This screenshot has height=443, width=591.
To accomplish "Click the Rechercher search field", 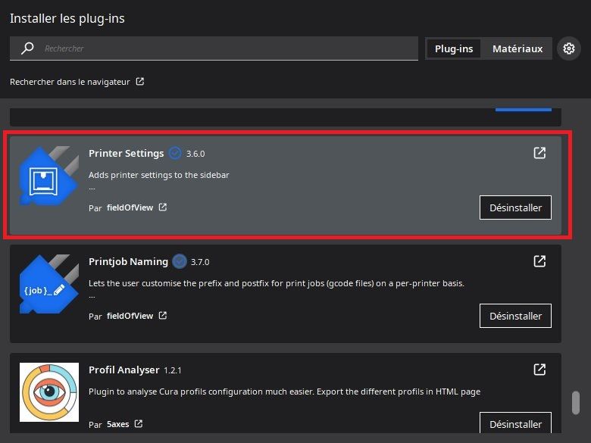I will click(x=227, y=48).
